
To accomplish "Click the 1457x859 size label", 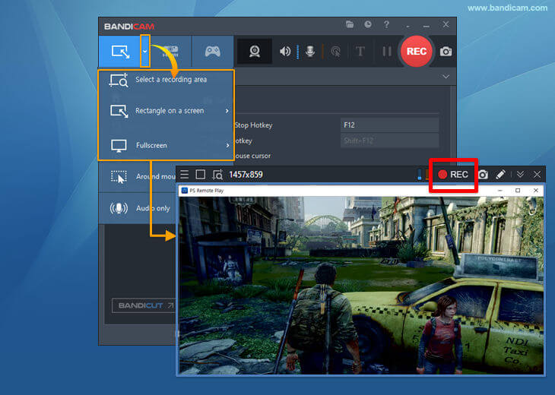I will coord(246,175).
